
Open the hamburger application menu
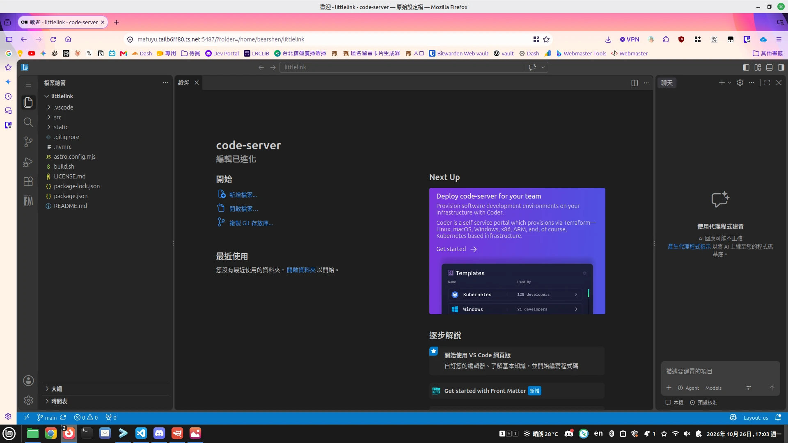pos(28,84)
